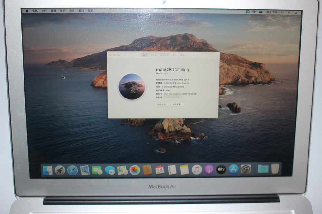Open the Trash in the Dock

275,168
